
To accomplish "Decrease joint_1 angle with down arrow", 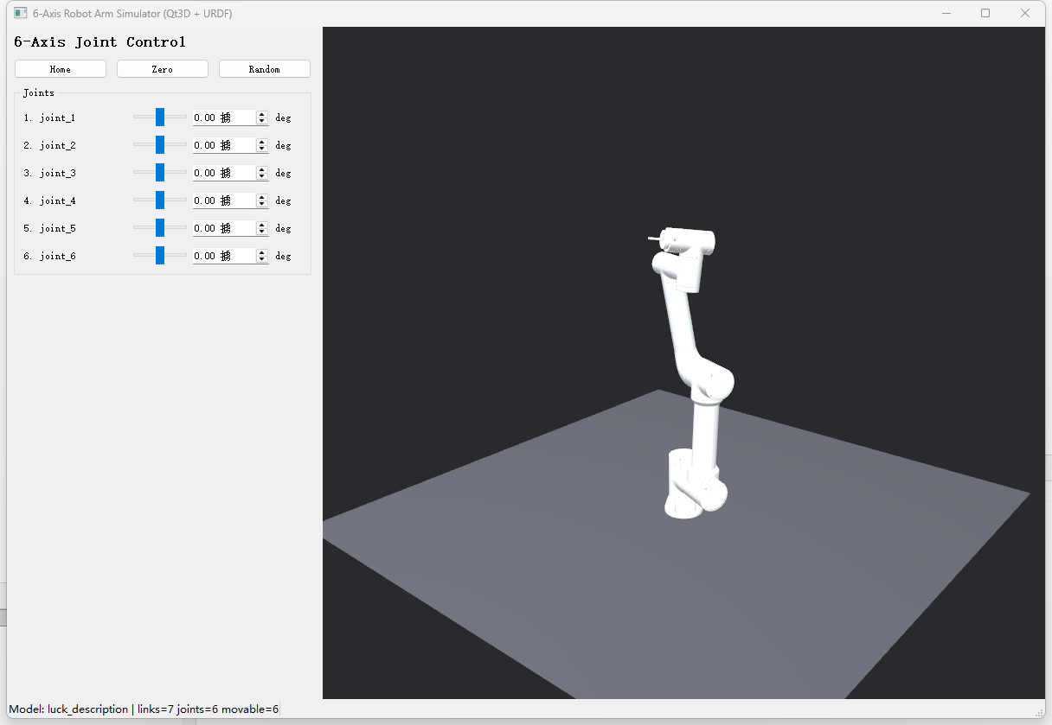I will [x=262, y=122].
